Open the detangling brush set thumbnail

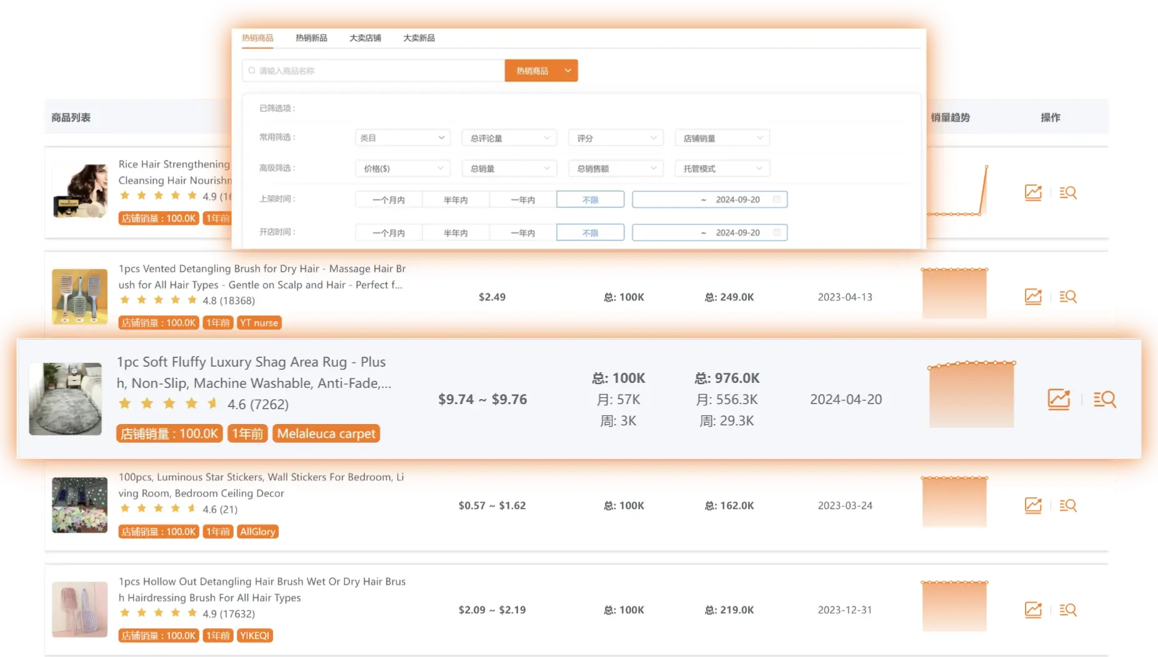pos(79,297)
